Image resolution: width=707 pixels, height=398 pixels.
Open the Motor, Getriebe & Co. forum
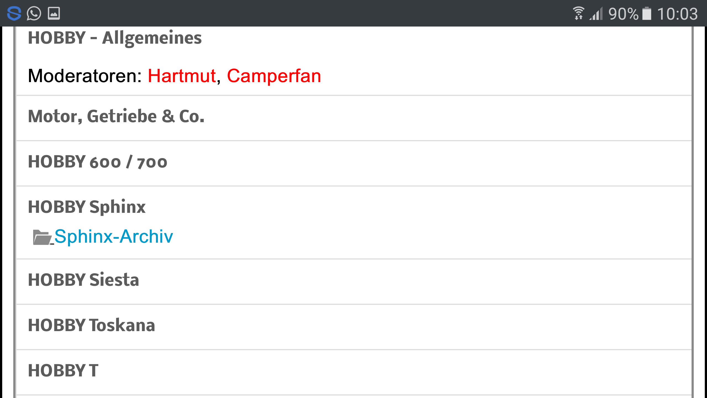click(x=116, y=116)
